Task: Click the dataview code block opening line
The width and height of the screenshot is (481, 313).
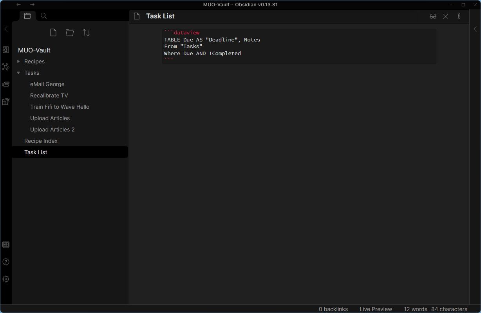Action: point(182,32)
